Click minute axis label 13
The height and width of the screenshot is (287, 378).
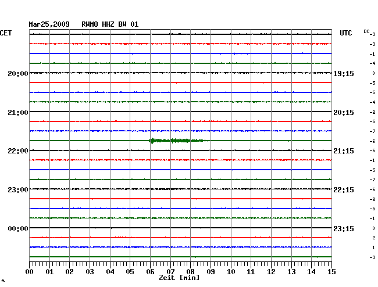[291, 272]
